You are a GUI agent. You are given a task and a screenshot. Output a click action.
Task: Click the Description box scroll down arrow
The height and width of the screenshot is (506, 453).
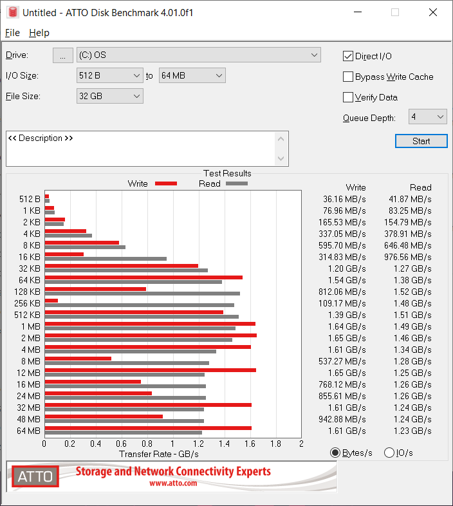tap(281, 158)
